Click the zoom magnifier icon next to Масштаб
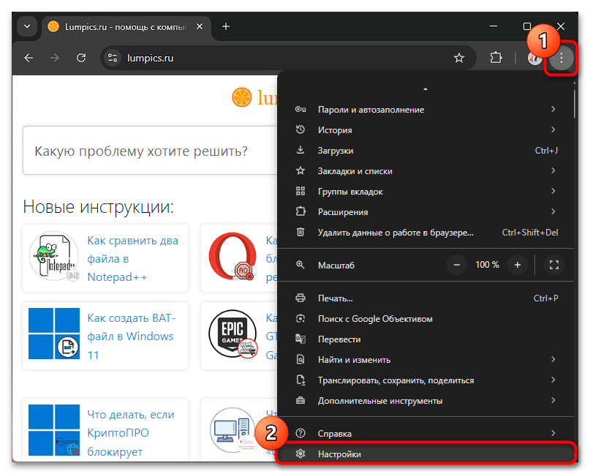Viewport: 590px width, 474px height. (x=300, y=265)
